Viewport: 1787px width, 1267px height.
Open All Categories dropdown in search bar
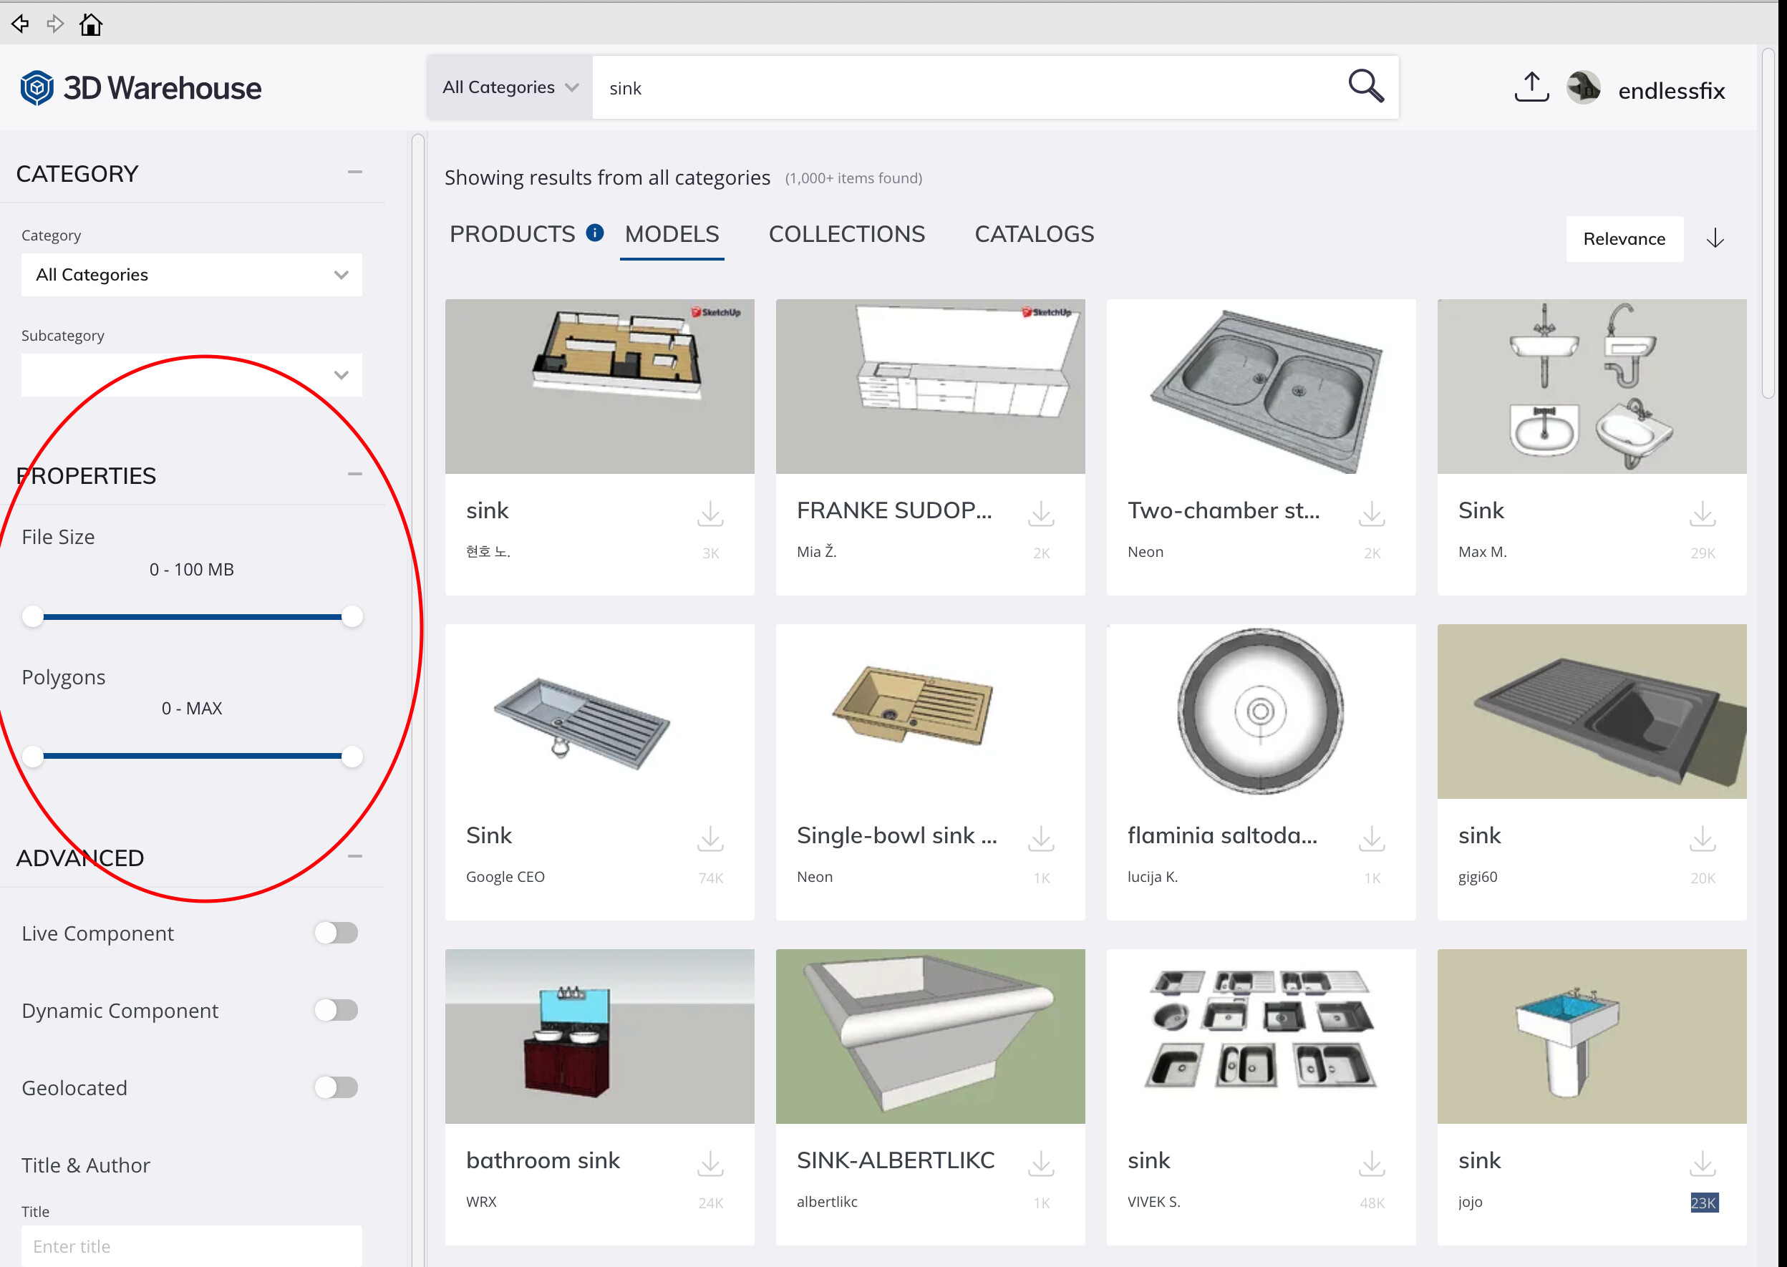coord(510,87)
